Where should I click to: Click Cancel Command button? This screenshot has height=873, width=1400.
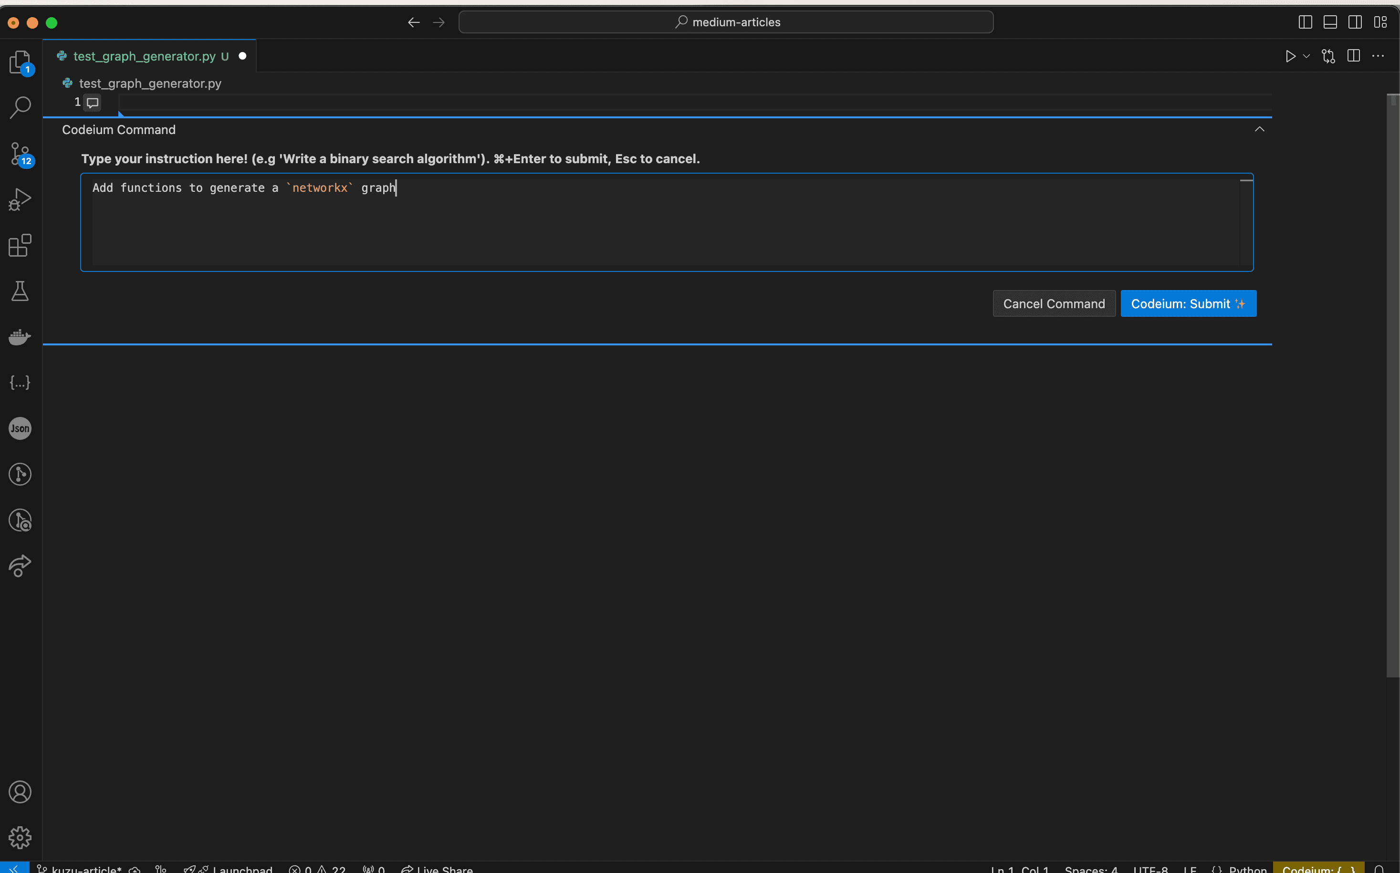pos(1054,304)
